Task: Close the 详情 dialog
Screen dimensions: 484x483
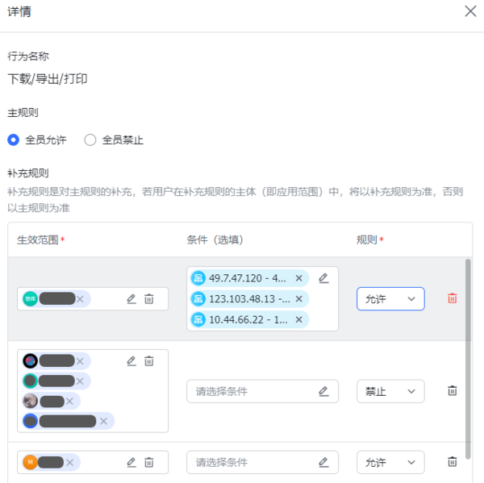Action: point(470,12)
